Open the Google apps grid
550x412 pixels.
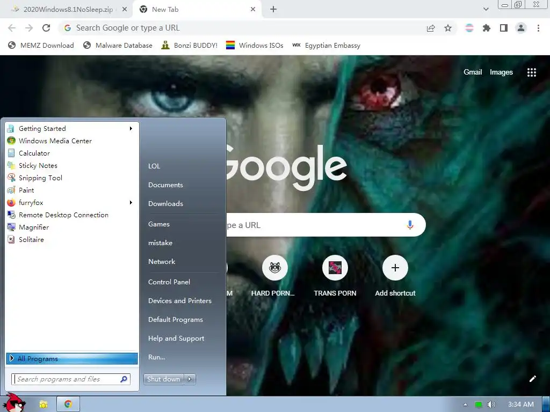coord(532,72)
